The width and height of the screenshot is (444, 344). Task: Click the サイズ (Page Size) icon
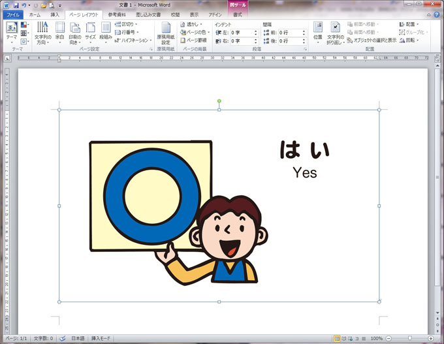pyautogui.click(x=90, y=31)
